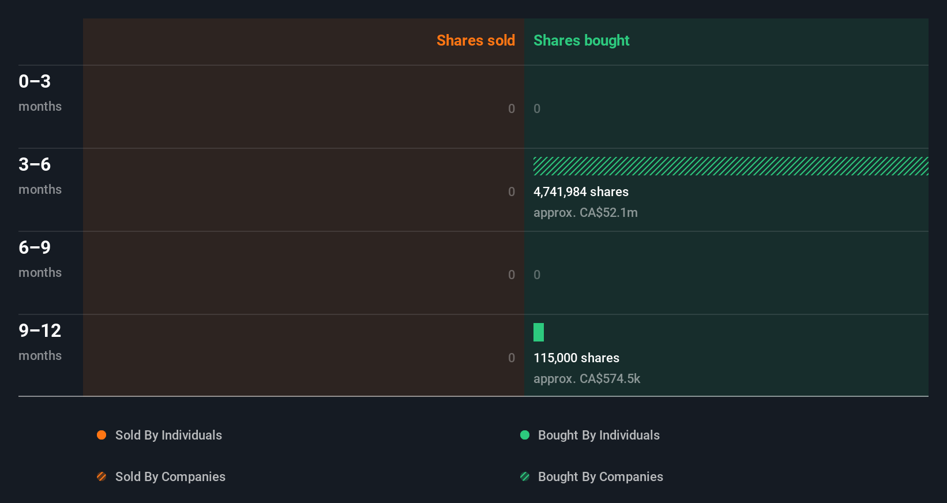Click the green Bought By Individuals dot
Viewport: 947px width, 503px height.
pyautogui.click(x=525, y=435)
